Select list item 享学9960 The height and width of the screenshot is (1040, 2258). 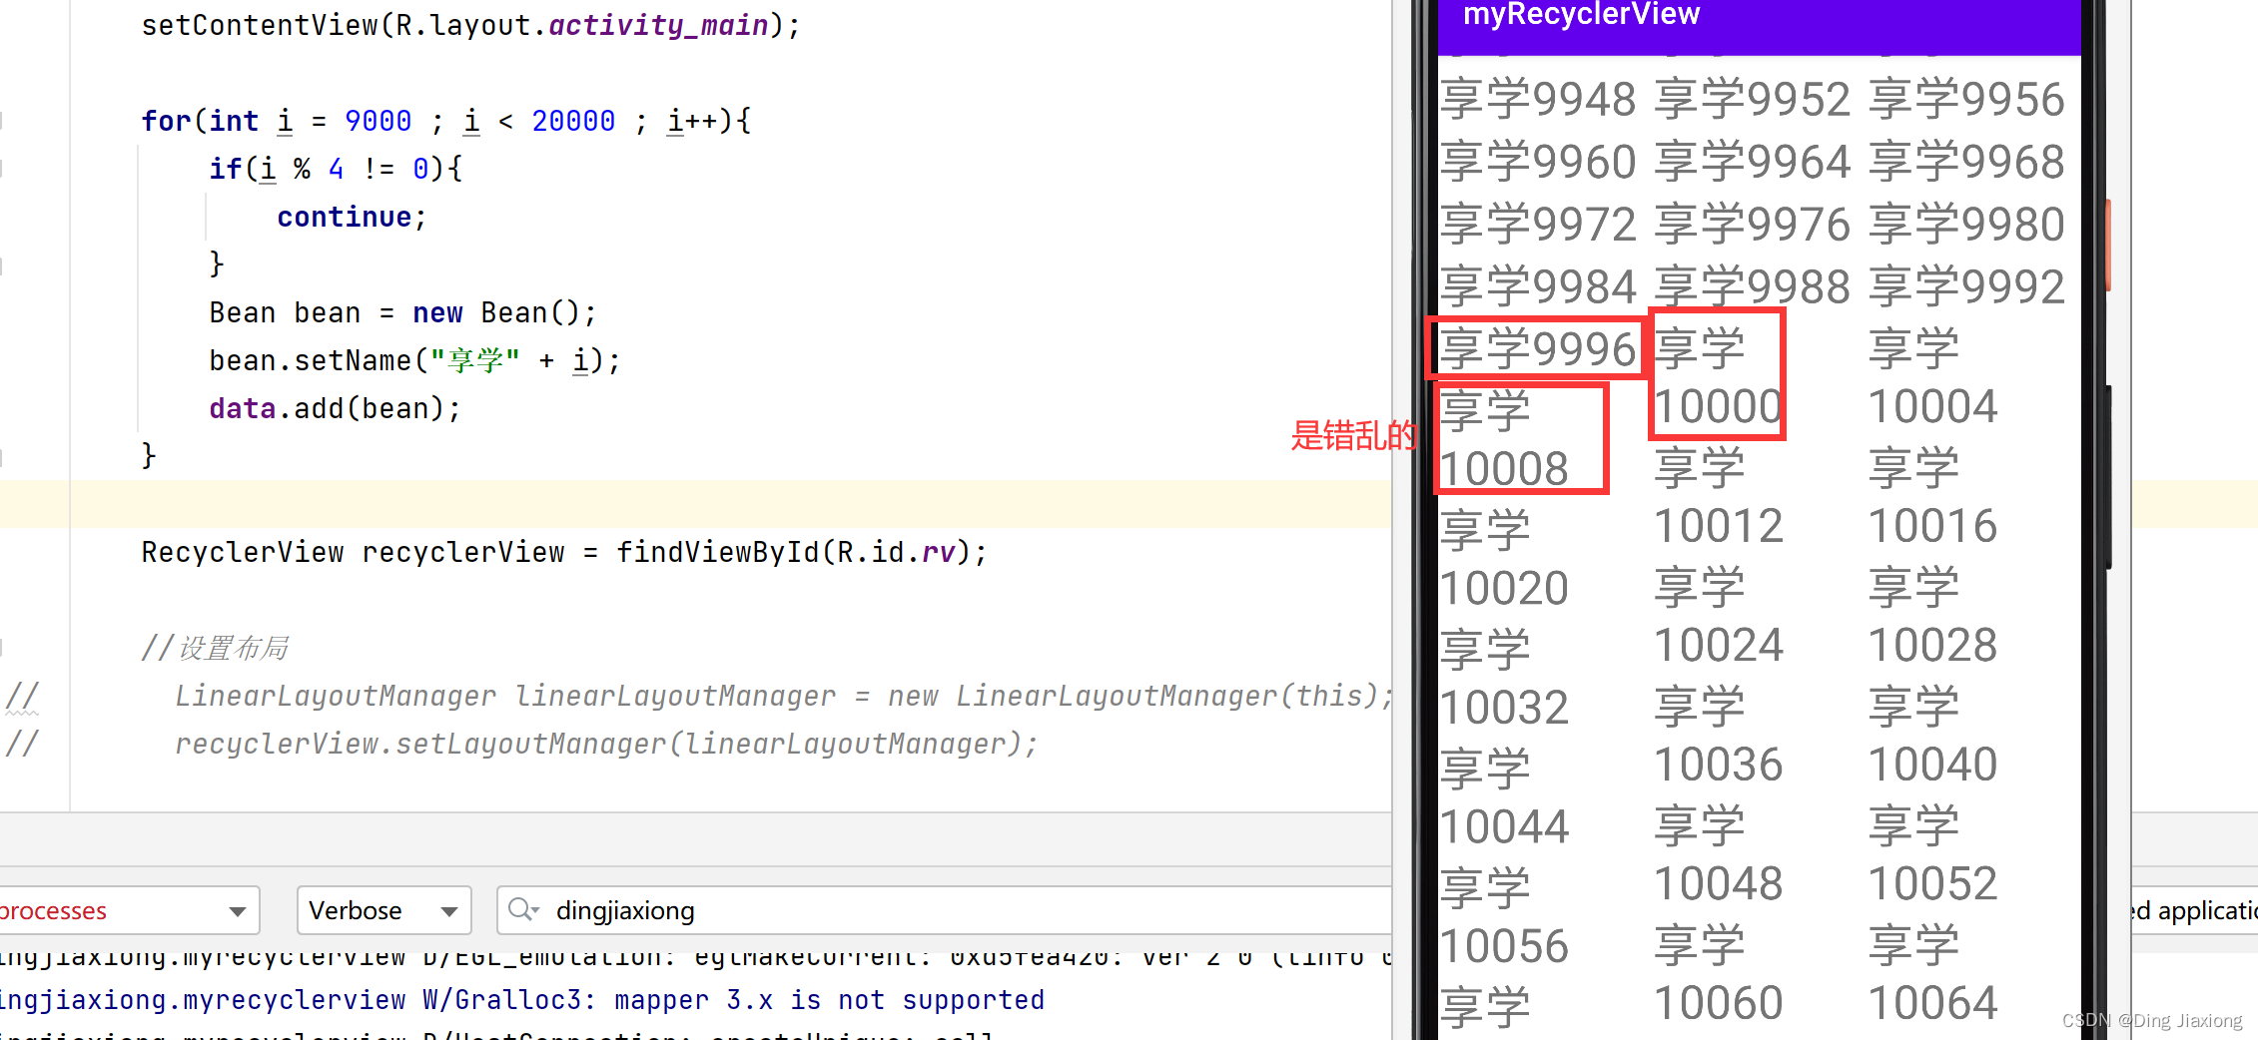[1538, 163]
